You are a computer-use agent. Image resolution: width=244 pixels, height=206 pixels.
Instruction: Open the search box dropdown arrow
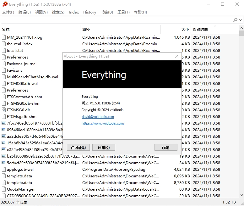(x=241, y=20)
